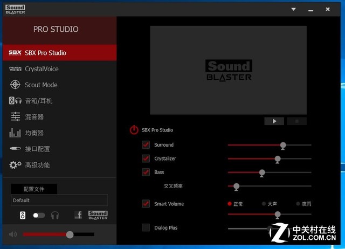Click the SBX logo icon in sidebar
Viewport: 345px width, 249px height.
point(15,53)
